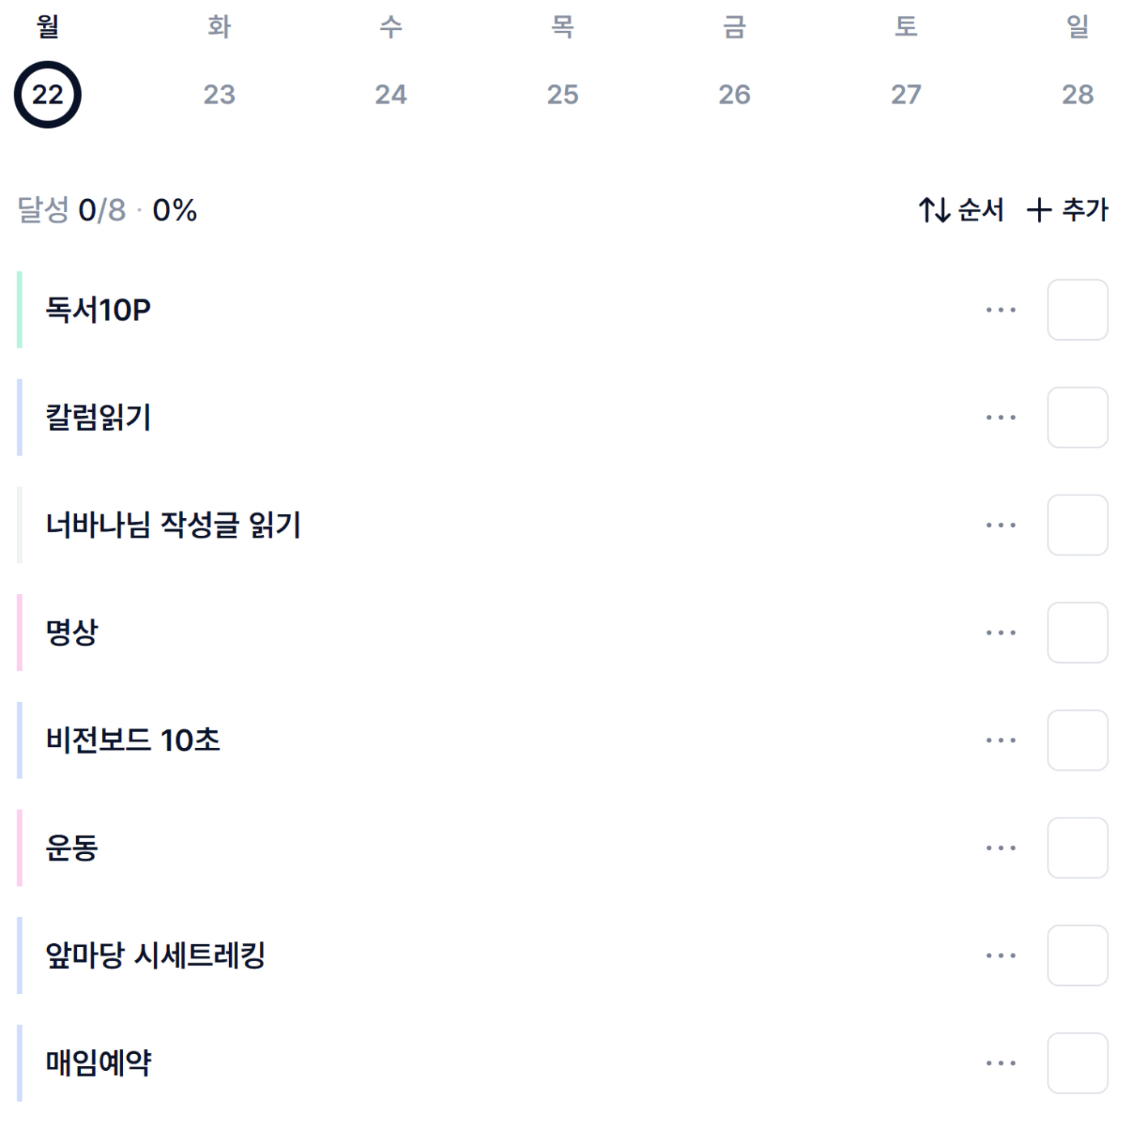Open more options for 비전보드 10초
This screenshot has height=1130, width=1131.
[1001, 741]
